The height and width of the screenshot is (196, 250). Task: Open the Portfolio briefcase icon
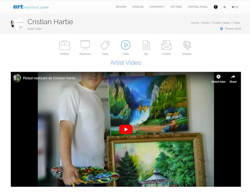[65, 45]
